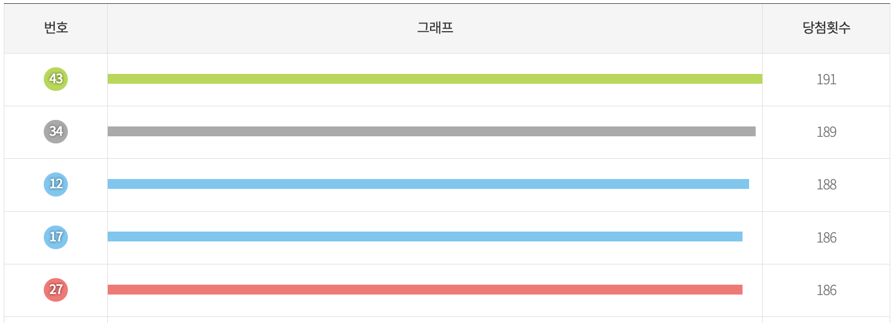Click the blue bar for number 12
This screenshot has width=893, height=323.
(428, 184)
